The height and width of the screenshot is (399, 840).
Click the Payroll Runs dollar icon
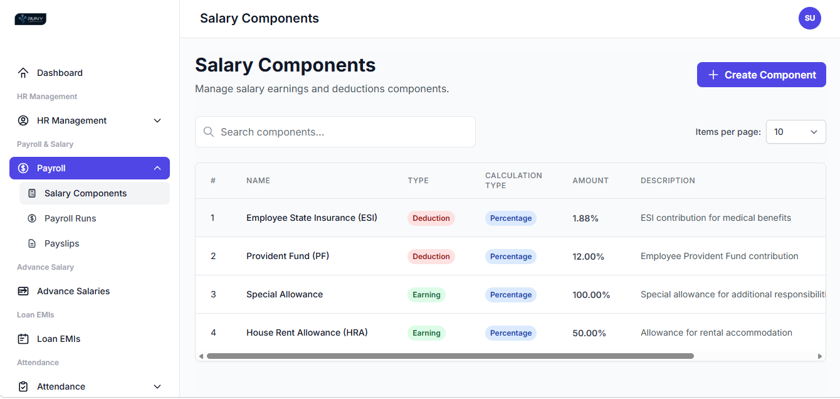[32, 218]
